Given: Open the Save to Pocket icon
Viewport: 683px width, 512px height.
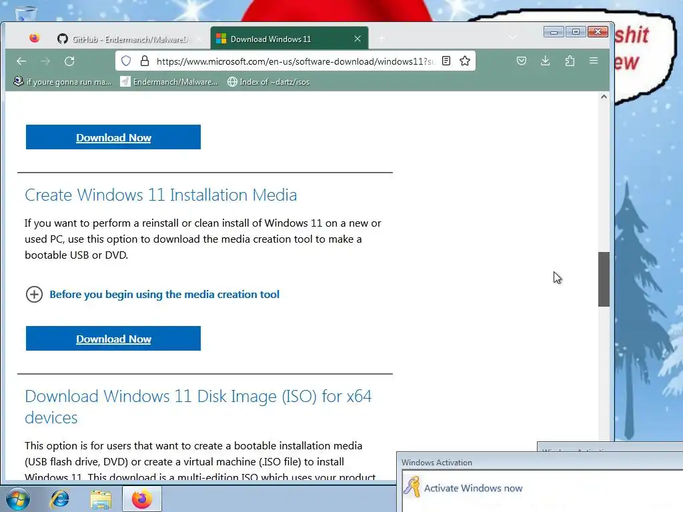Looking at the screenshot, I should (522, 61).
